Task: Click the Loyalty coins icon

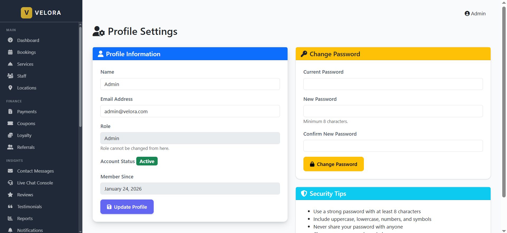Action: [x=10, y=135]
